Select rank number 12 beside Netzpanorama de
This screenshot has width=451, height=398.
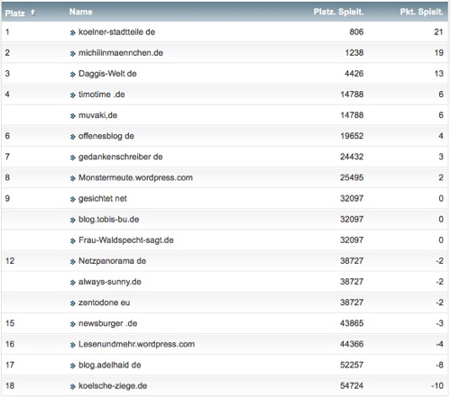pyautogui.click(x=10, y=261)
